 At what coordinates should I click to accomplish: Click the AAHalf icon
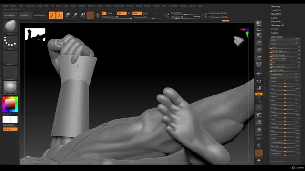(x=259, y=58)
